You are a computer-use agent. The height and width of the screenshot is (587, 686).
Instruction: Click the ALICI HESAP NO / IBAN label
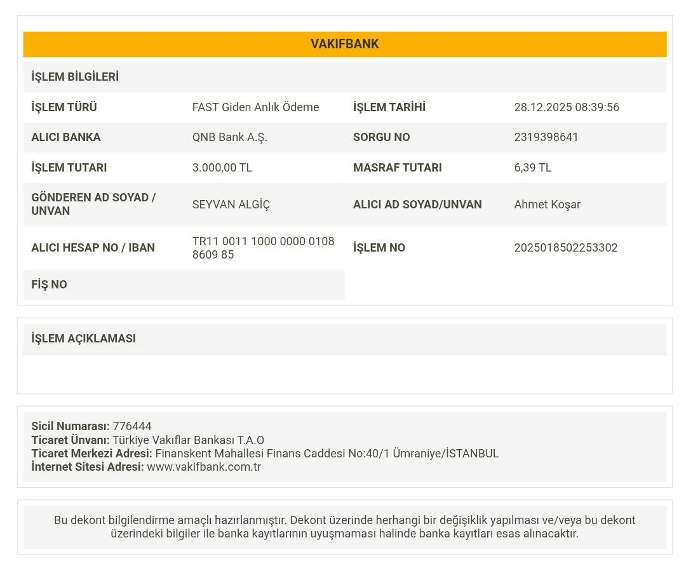click(x=93, y=248)
